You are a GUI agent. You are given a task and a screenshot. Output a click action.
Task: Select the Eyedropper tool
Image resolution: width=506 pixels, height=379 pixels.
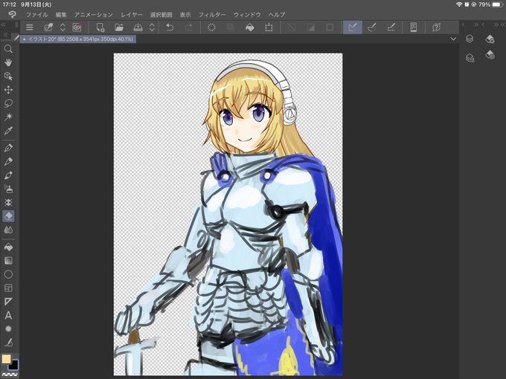point(8,131)
